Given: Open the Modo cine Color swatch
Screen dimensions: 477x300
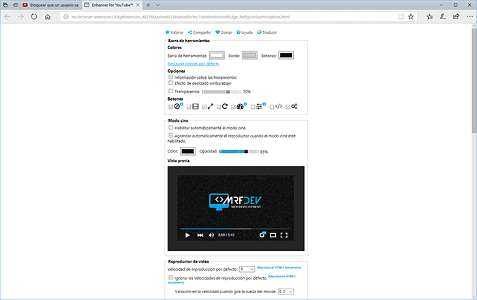Looking at the screenshot, I should 187,151.
